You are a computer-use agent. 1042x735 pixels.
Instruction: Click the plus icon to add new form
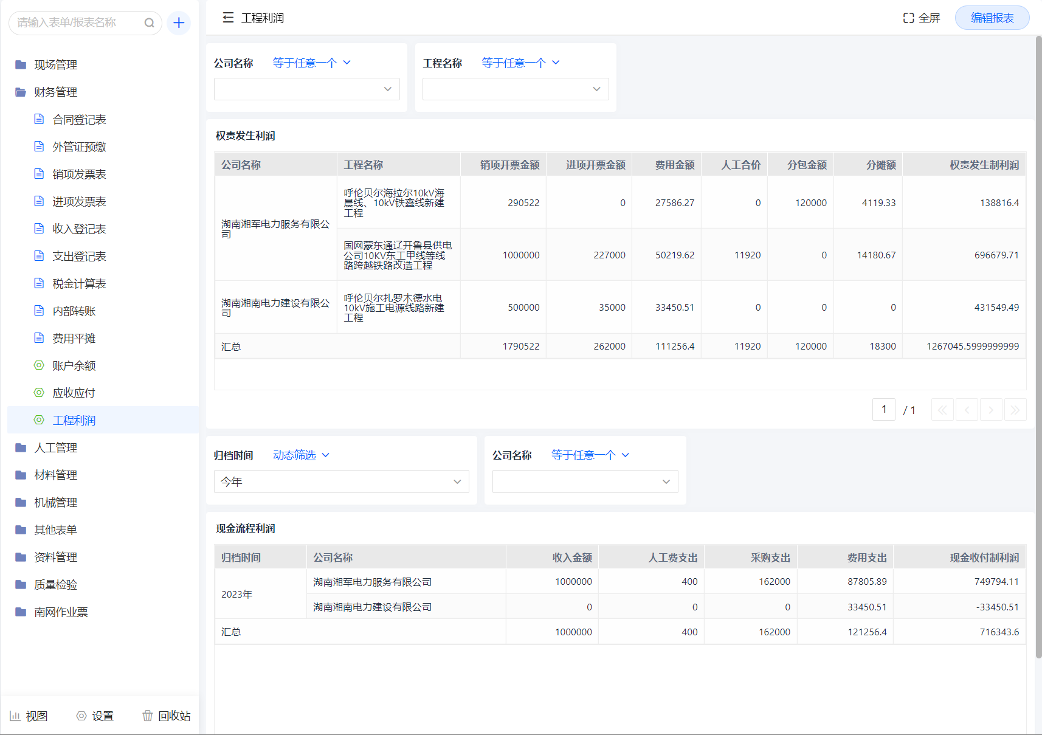pos(179,23)
